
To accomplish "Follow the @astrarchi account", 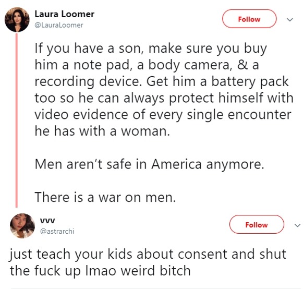I will 257,224.
